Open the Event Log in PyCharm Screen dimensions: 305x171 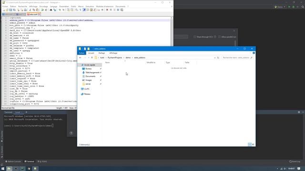(x=295, y=161)
